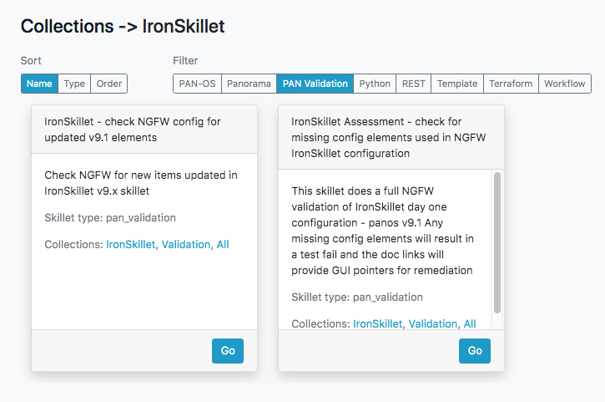Sort collection by Name
605x402 pixels.
[x=39, y=84]
